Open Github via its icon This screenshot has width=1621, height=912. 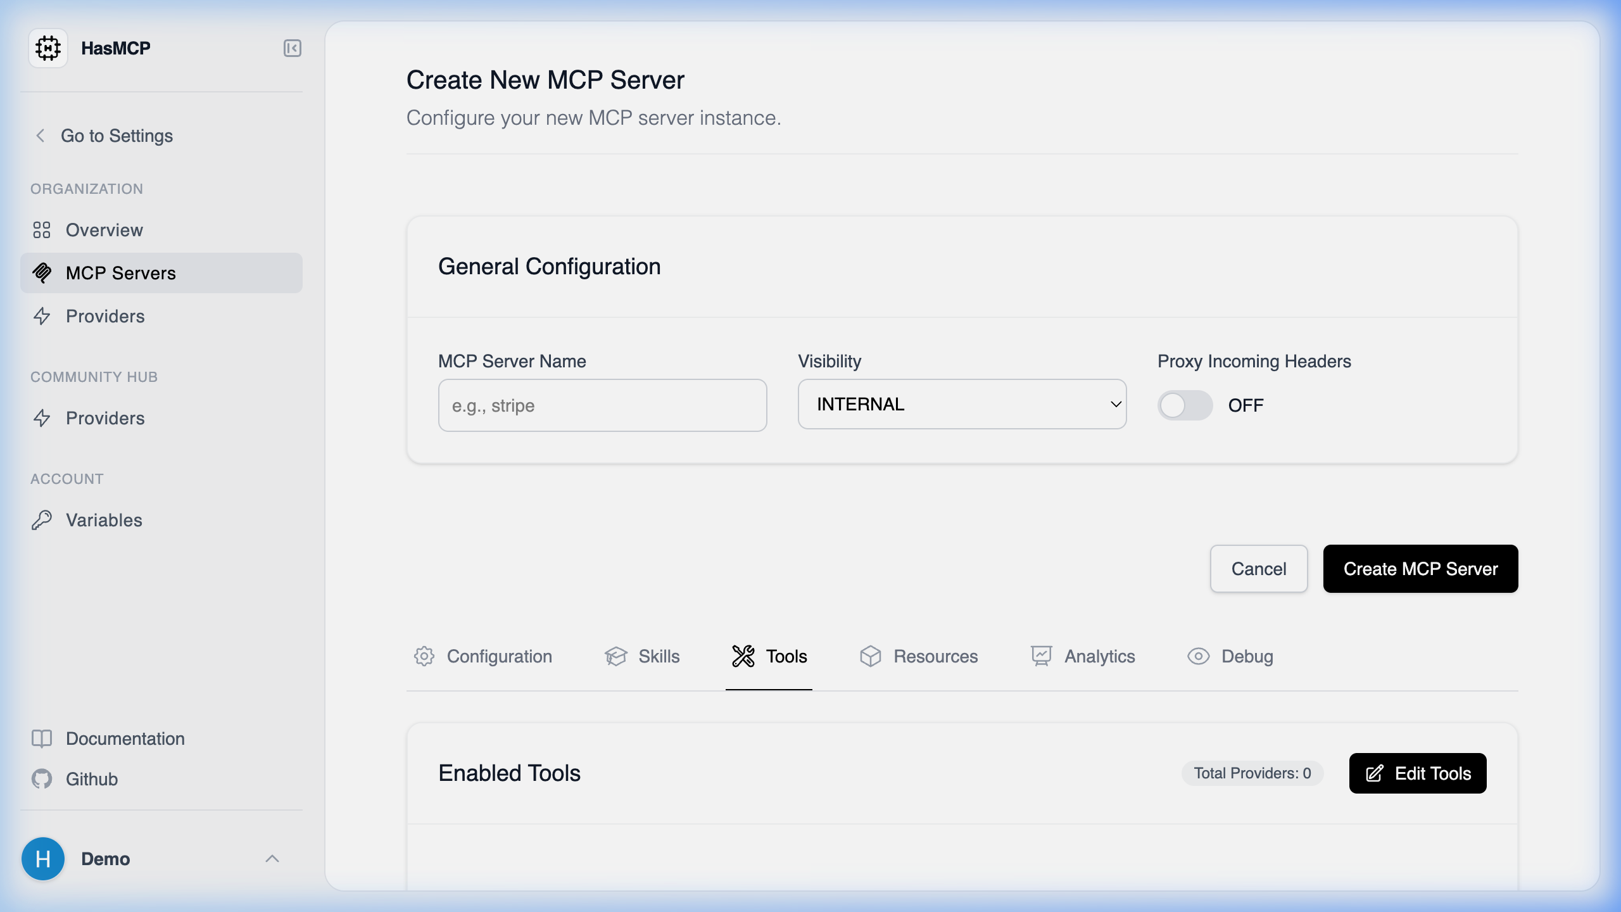pyautogui.click(x=42, y=779)
